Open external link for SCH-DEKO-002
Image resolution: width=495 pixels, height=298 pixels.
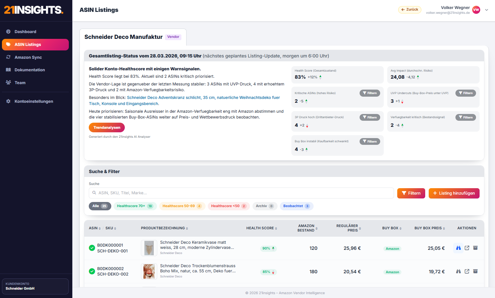point(467,271)
